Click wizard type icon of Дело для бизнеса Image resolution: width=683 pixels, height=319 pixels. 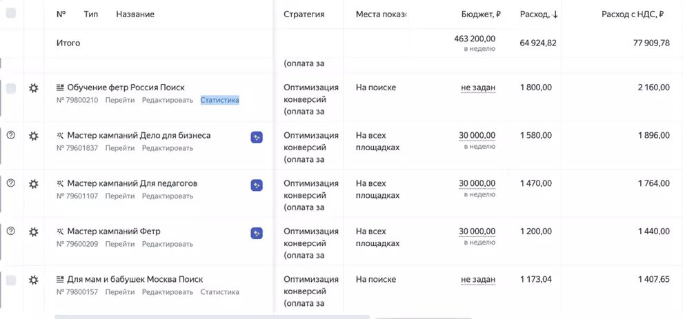(x=61, y=135)
